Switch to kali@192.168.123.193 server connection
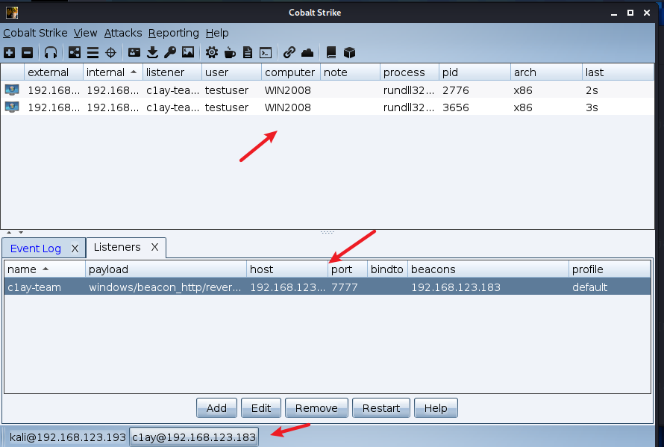The height and width of the screenshot is (447, 664). [x=68, y=437]
